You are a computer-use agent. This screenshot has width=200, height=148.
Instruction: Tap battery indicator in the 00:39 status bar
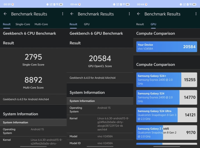[61, 4]
